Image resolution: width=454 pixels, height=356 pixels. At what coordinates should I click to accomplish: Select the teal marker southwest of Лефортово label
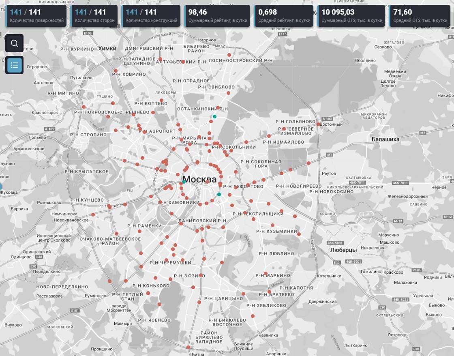click(x=219, y=194)
